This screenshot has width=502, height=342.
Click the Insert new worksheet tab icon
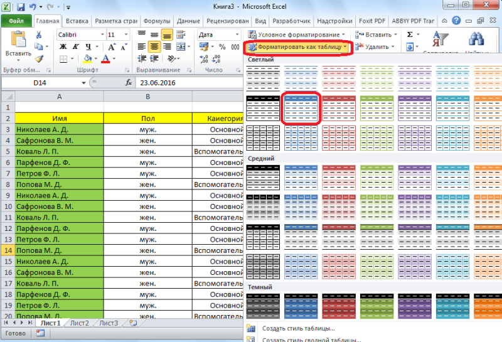133,323
